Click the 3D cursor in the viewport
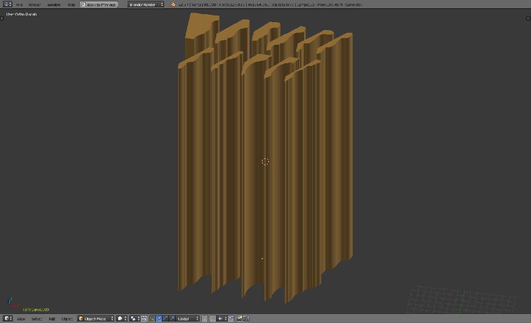Viewport: 531px width, 323px height. (265, 161)
